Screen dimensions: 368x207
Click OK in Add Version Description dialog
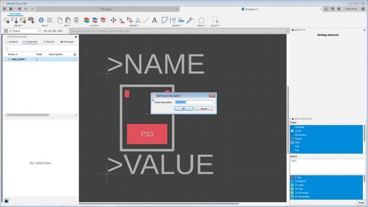pos(183,109)
